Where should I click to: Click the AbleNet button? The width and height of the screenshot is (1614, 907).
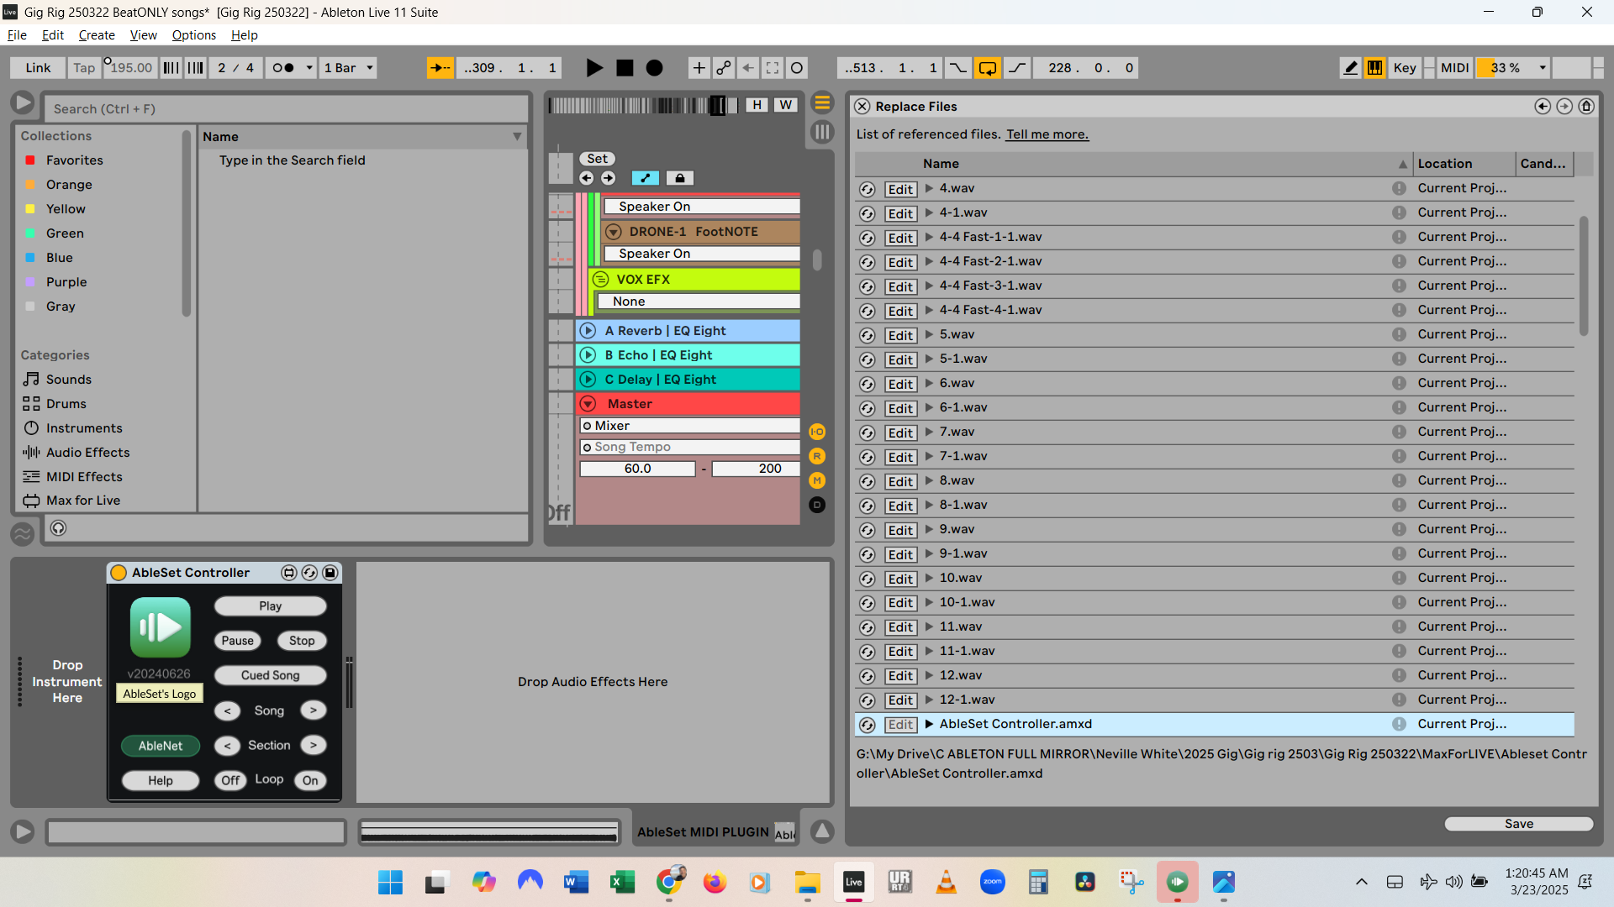(161, 746)
